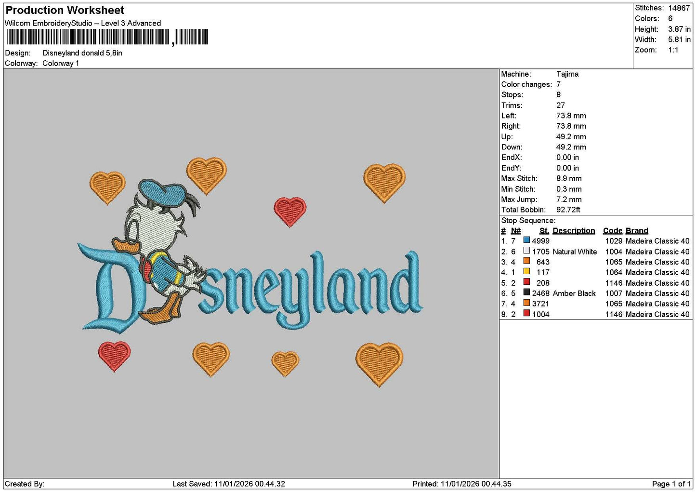Click thread code '1064' in the Code column
This screenshot has height=492, width=696.
coord(614,272)
